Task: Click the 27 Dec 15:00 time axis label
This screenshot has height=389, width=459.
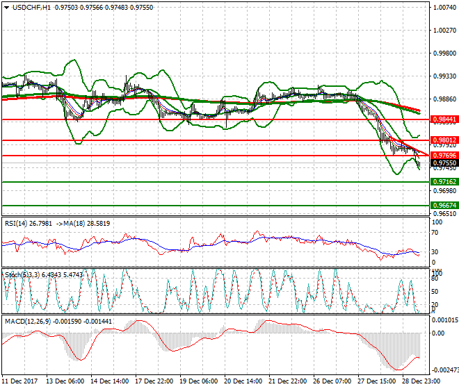Action: point(376,381)
